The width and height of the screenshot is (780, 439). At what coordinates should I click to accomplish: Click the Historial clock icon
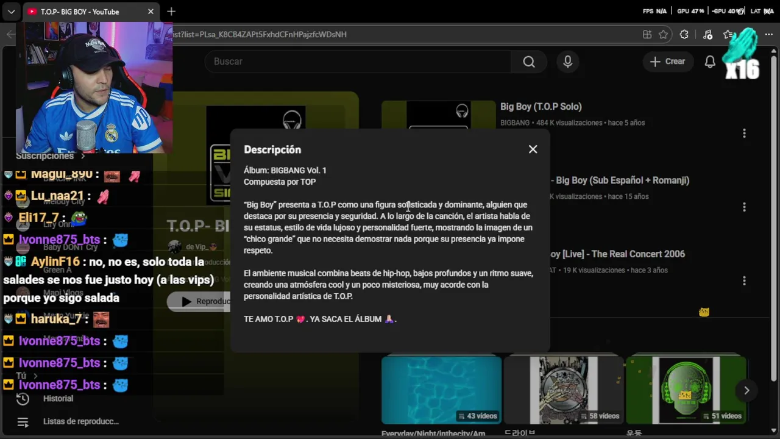point(23,399)
